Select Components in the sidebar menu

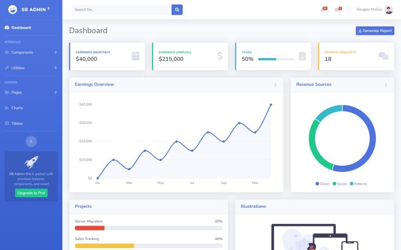point(31,52)
